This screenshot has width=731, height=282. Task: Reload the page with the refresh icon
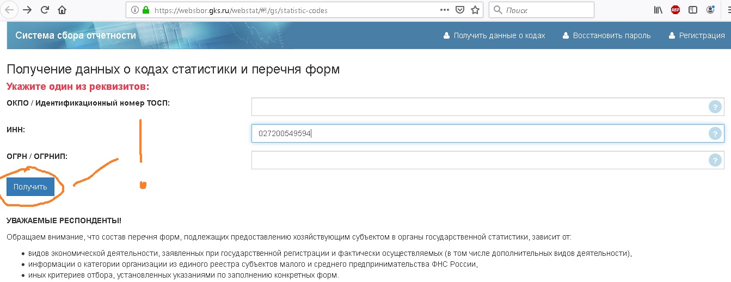click(x=45, y=10)
